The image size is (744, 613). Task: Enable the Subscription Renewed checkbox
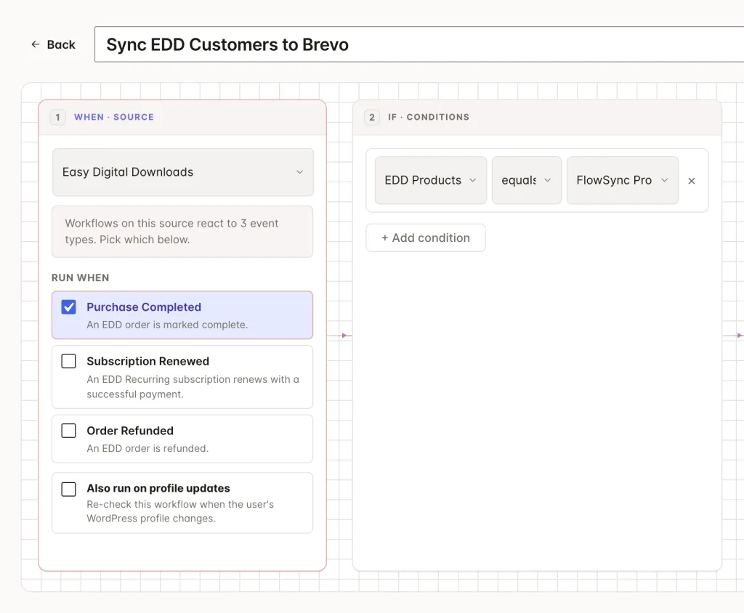click(x=69, y=361)
